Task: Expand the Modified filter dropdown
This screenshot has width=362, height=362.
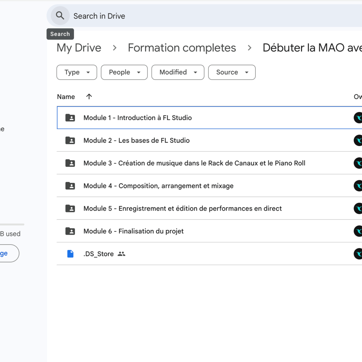Action: tap(178, 72)
